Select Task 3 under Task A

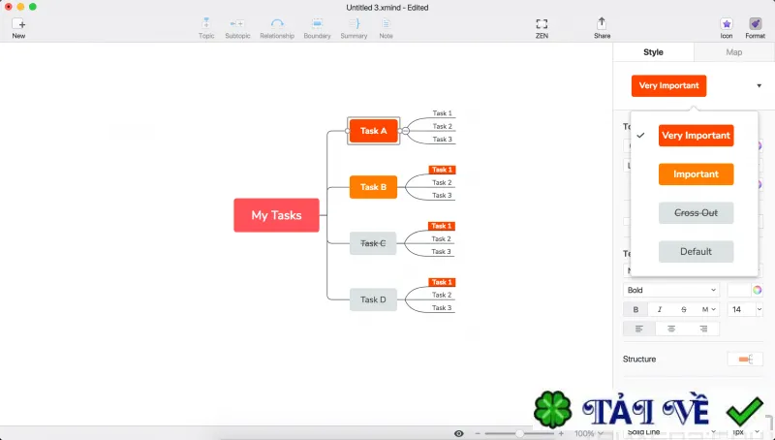click(443, 139)
